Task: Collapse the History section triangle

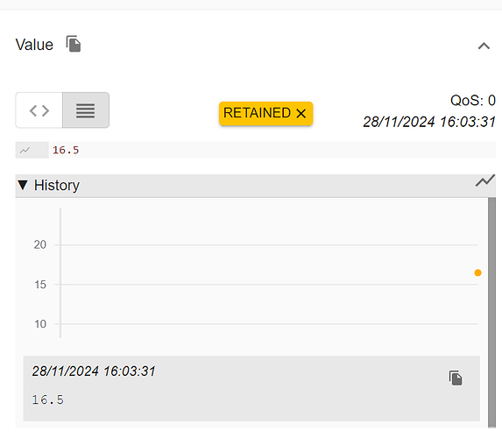Action: [23, 185]
